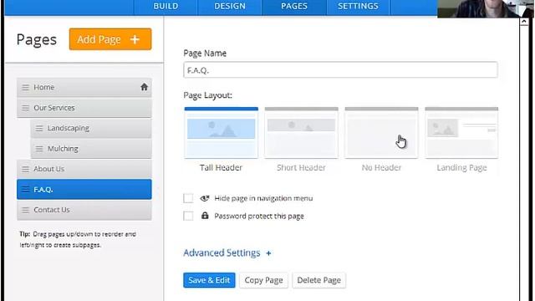
Task: Click the Pages heading text
Action: click(x=37, y=39)
